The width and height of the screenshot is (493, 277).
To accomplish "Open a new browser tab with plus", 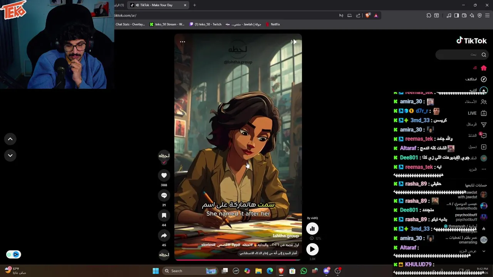I will (x=195, y=5).
